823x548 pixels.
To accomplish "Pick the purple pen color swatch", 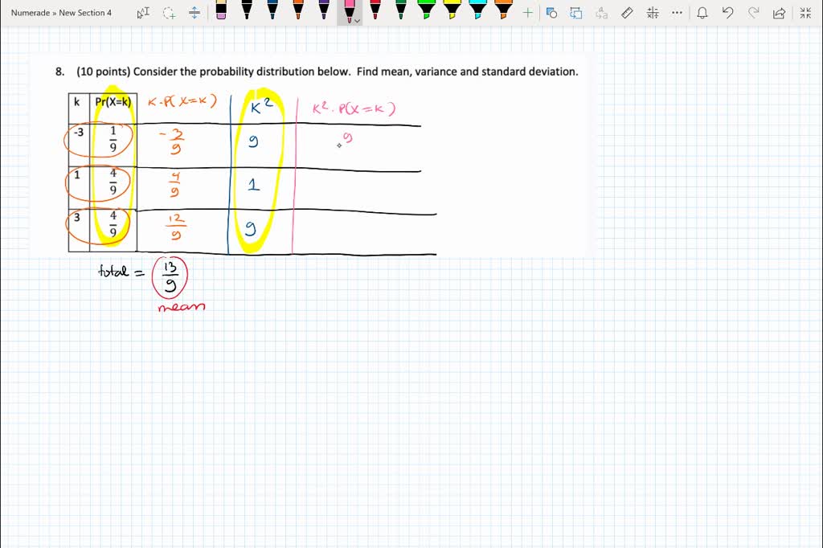I will click(x=324, y=13).
